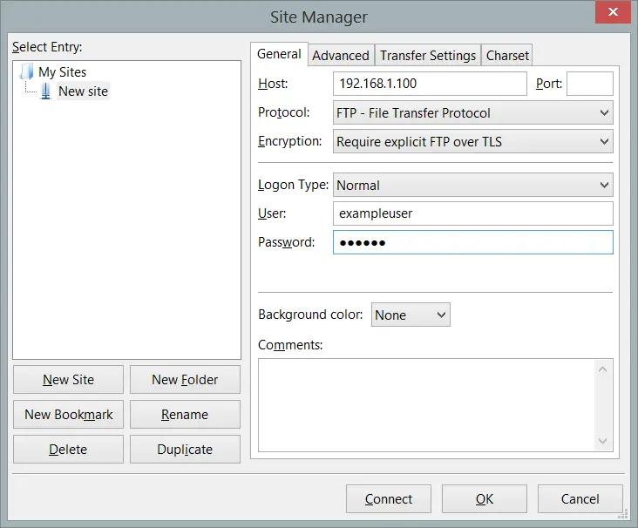Viewport: 638px width, 528px height.
Task: Open the Protocol dropdown
Action: pos(472,112)
